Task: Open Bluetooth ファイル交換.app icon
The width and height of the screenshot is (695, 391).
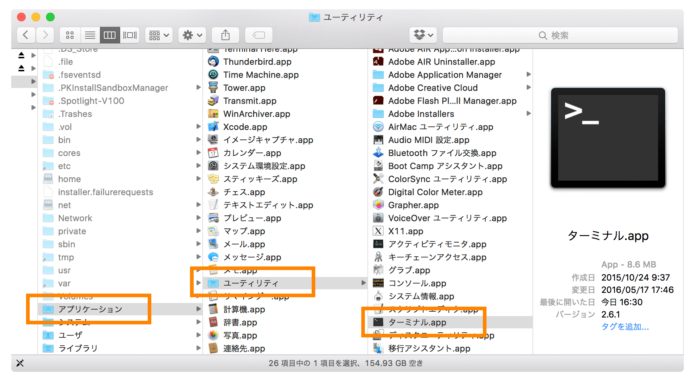Action: [379, 152]
